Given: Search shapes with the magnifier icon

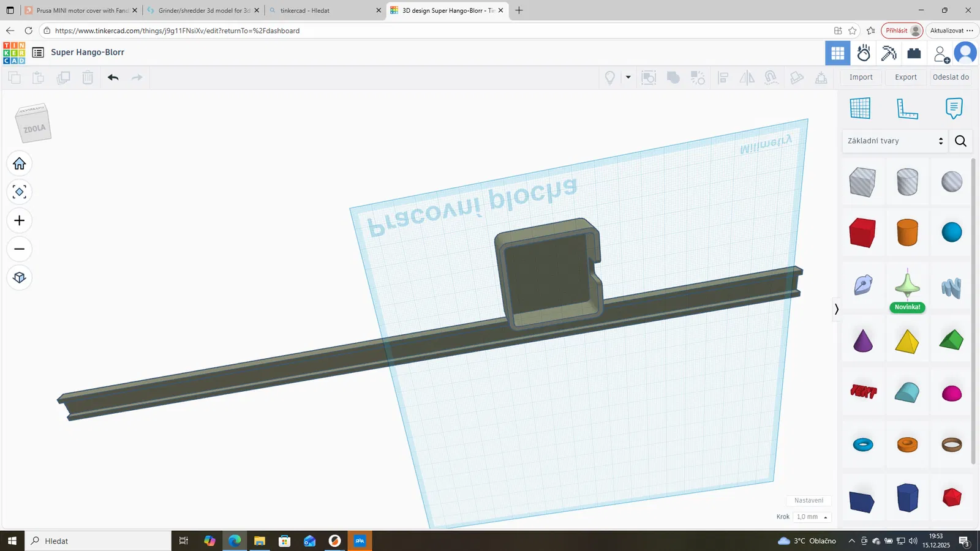Looking at the screenshot, I should coord(960,141).
